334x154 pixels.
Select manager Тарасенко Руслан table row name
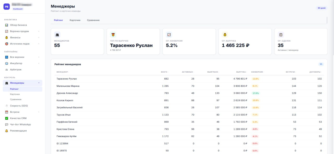tap(67, 79)
